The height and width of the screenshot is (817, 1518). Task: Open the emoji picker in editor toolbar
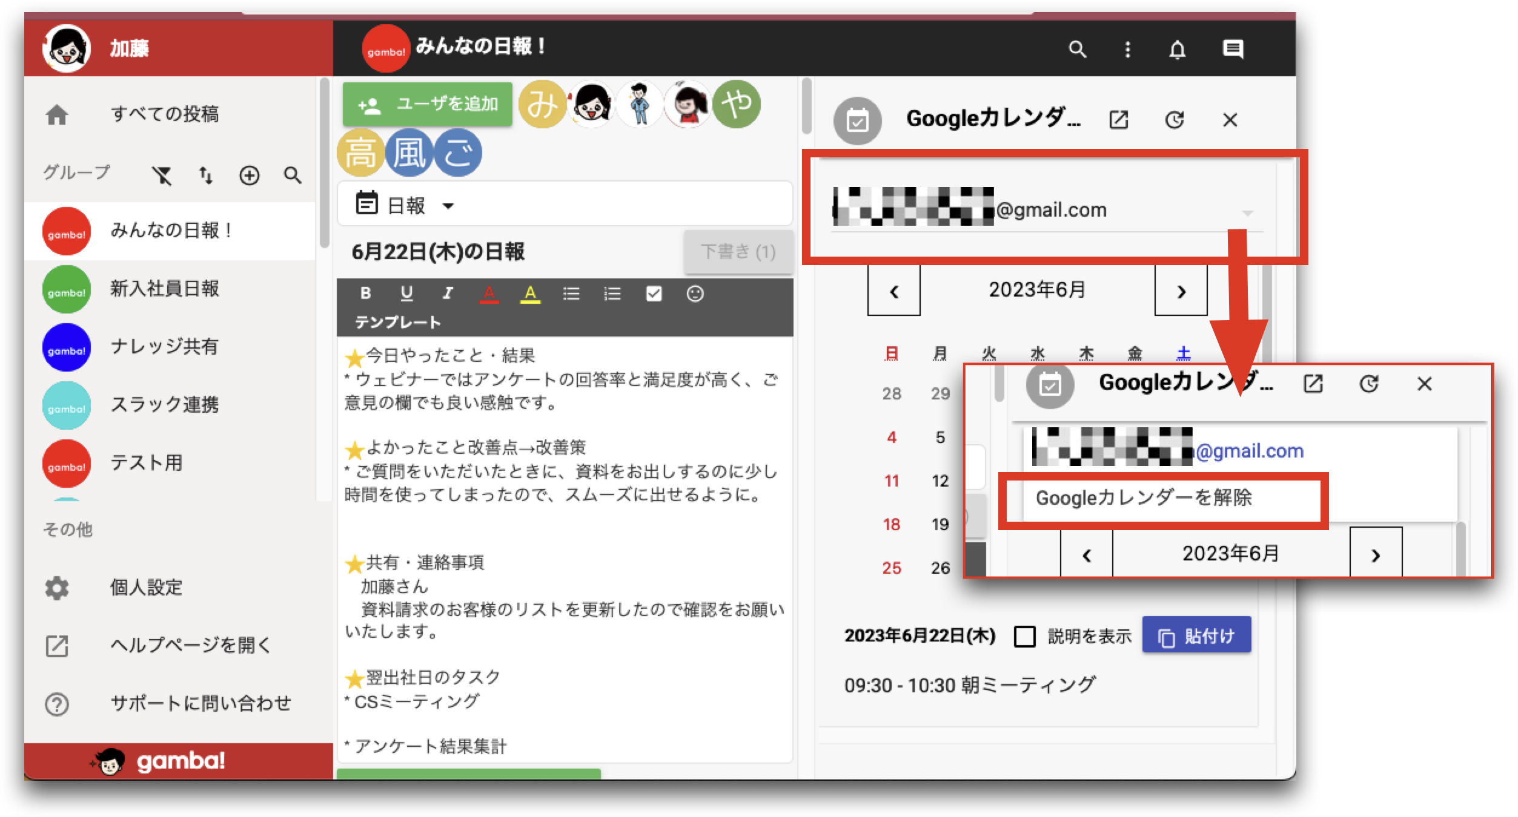(x=695, y=294)
